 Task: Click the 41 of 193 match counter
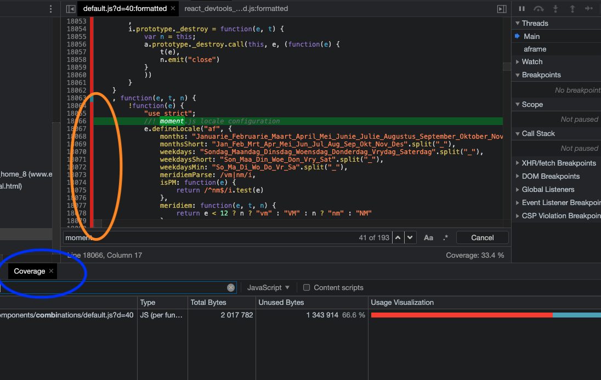click(374, 238)
